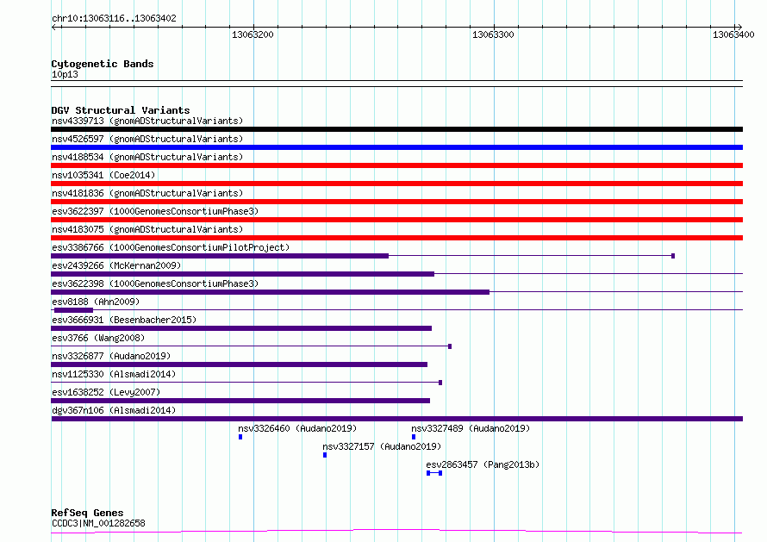Select the red bar under nsv4188534
This screenshot has width=767, height=542.
396,165
